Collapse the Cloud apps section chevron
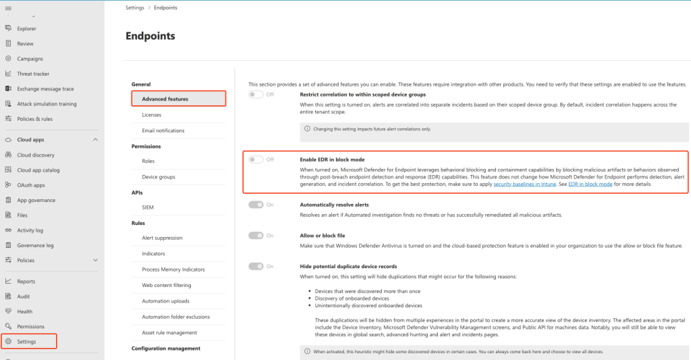The height and width of the screenshot is (360, 691). pos(95,140)
